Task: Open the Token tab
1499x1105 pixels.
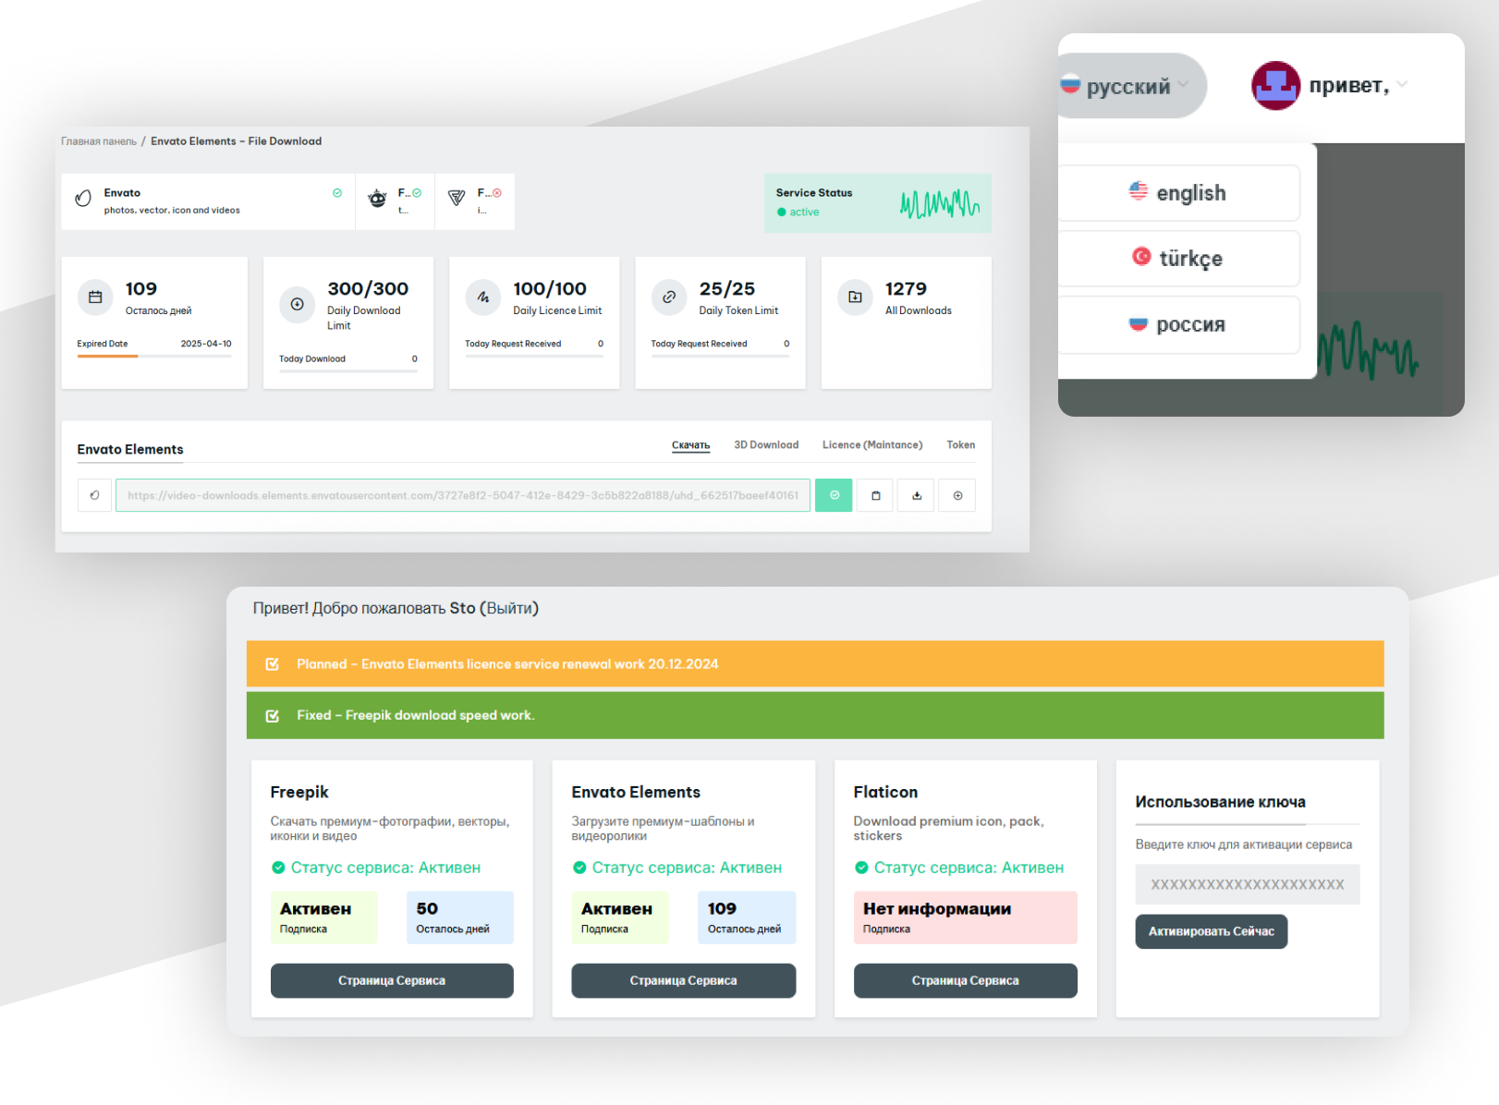Action: pyautogui.click(x=960, y=445)
